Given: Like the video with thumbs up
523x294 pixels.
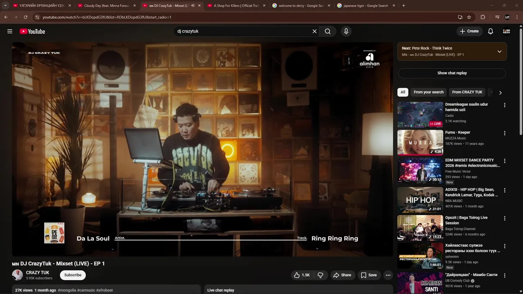Looking at the screenshot, I should 302,275.
